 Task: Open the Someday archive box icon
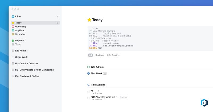[13, 34]
